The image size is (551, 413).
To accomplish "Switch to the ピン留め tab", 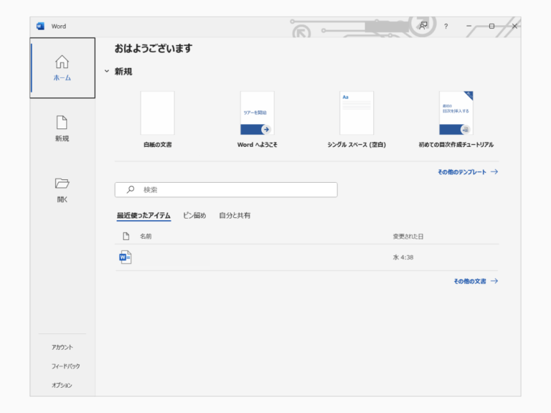I will pos(194,216).
